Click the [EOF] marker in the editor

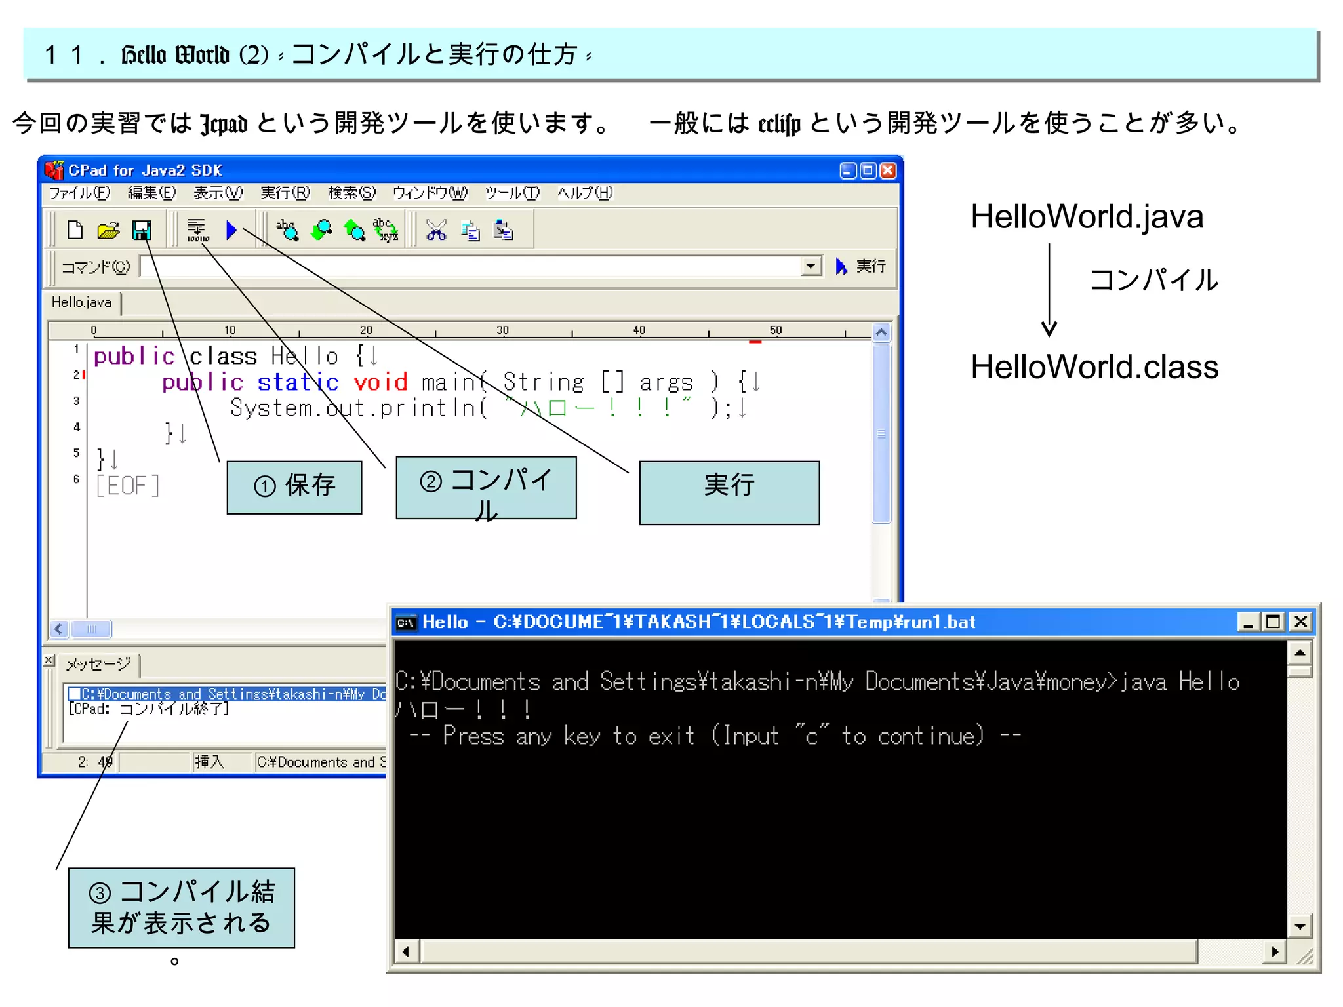[127, 486]
